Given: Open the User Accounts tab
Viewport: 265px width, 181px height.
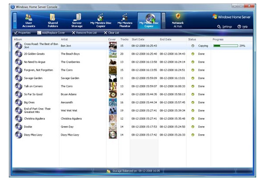Looking at the screenshot, I should coord(29,20).
